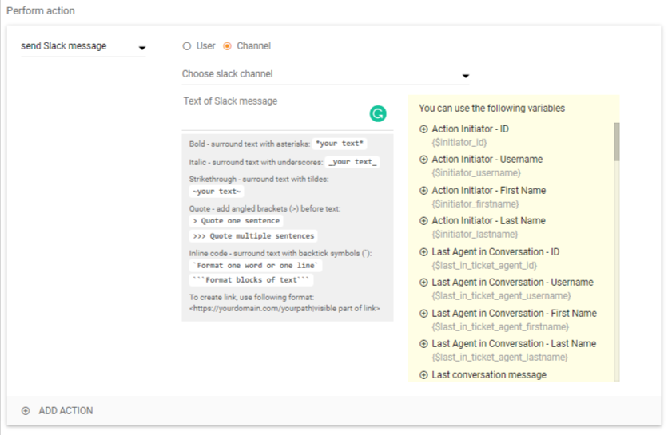
Task: Insert Last Agent in Conversation - ID plus icon
Action: [423, 252]
